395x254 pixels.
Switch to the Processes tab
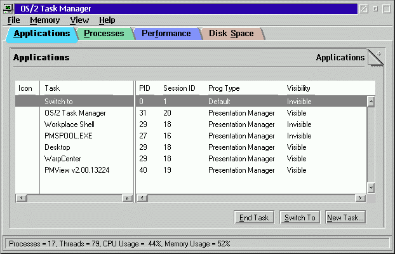(104, 34)
